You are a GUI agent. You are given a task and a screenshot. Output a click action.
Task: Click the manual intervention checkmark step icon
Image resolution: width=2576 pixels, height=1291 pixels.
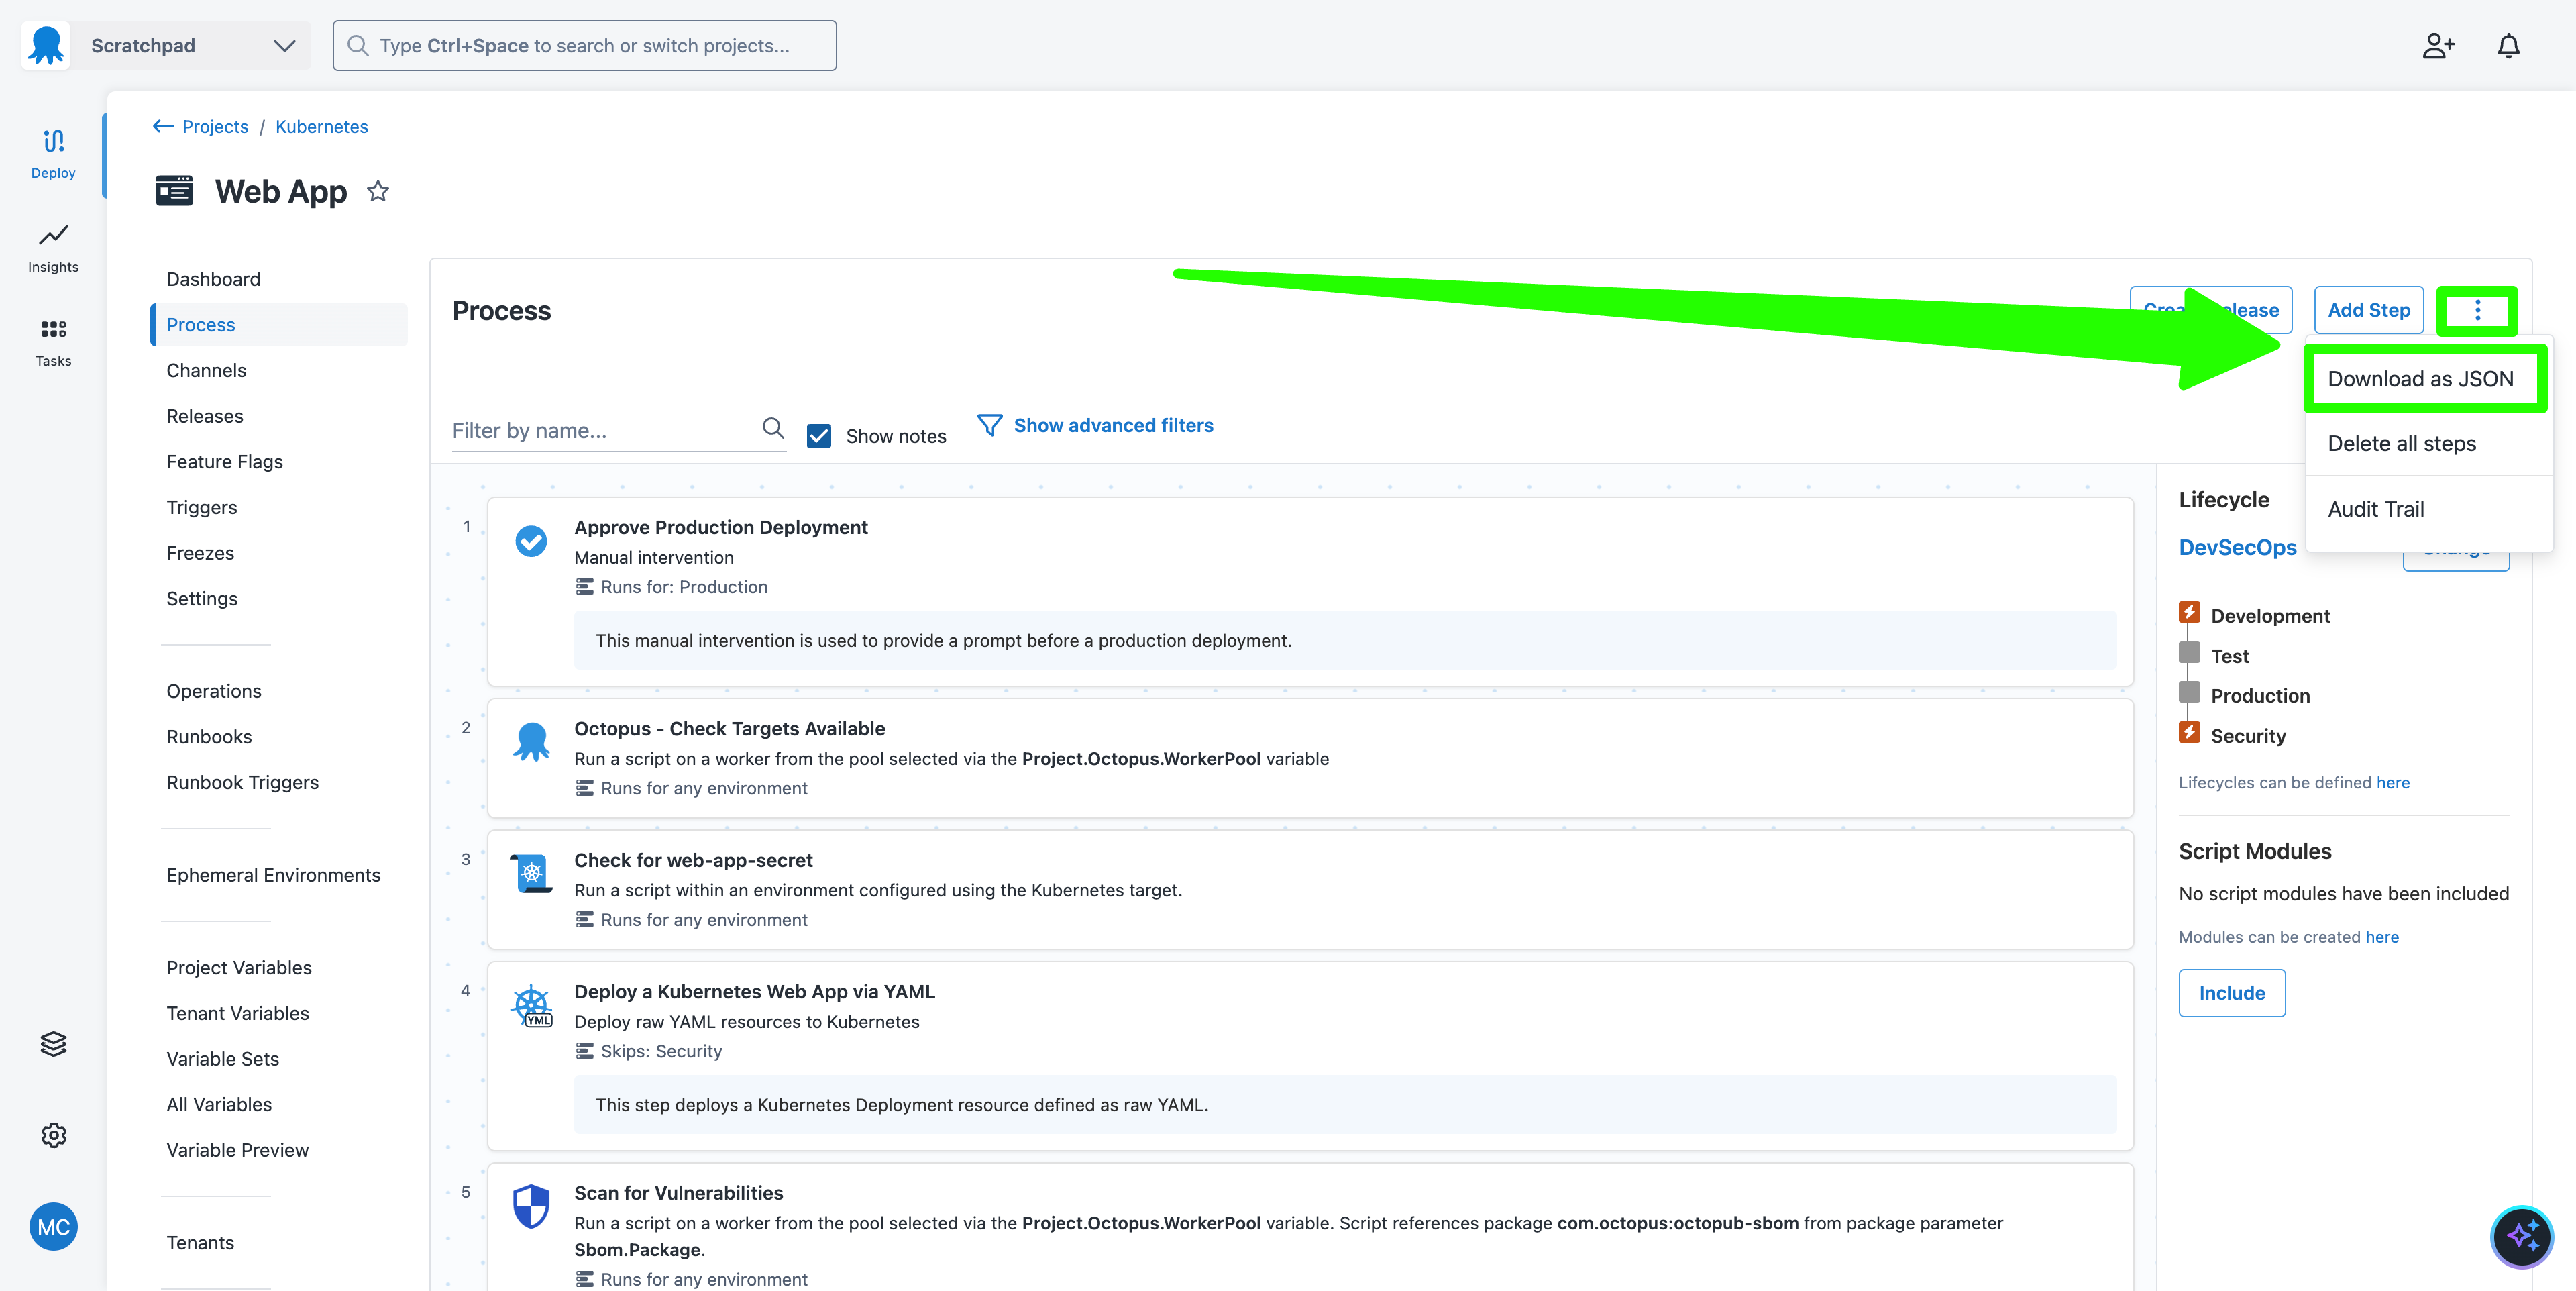[x=531, y=541]
